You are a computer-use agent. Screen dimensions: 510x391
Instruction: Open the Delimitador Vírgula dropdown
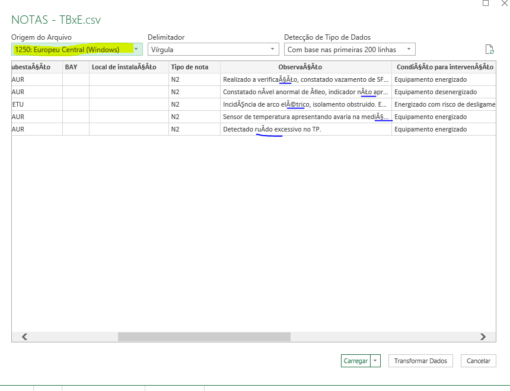click(x=213, y=49)
